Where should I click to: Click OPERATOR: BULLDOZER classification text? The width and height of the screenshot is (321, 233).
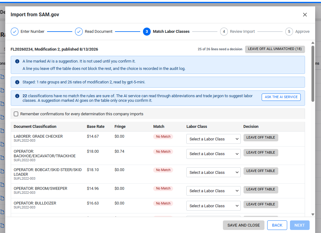35,203
